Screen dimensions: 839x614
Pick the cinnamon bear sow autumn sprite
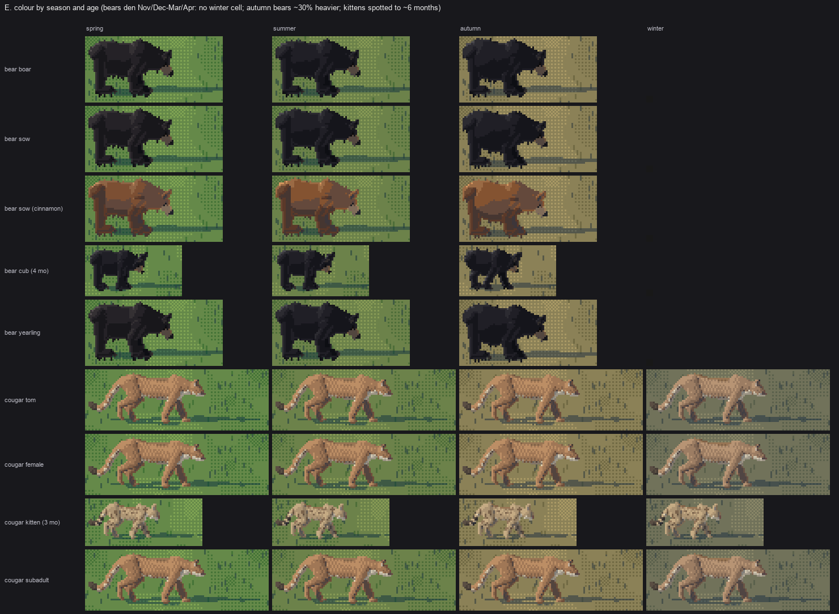528,208
